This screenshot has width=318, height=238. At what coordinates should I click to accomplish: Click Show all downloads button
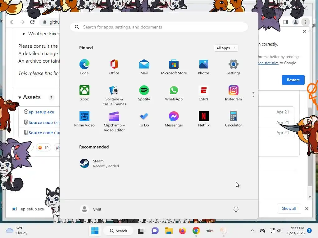pyautogui.click(x=289, y=209)
